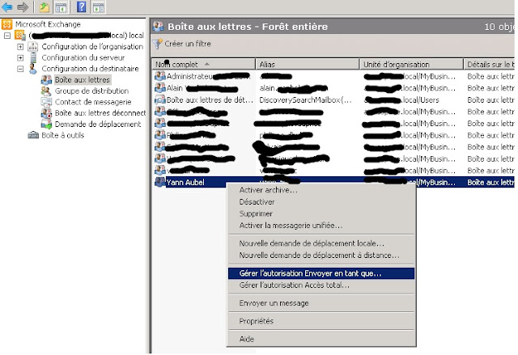Sort by Nom complet column header
518x355 pixels.
[x=203, y=65]
